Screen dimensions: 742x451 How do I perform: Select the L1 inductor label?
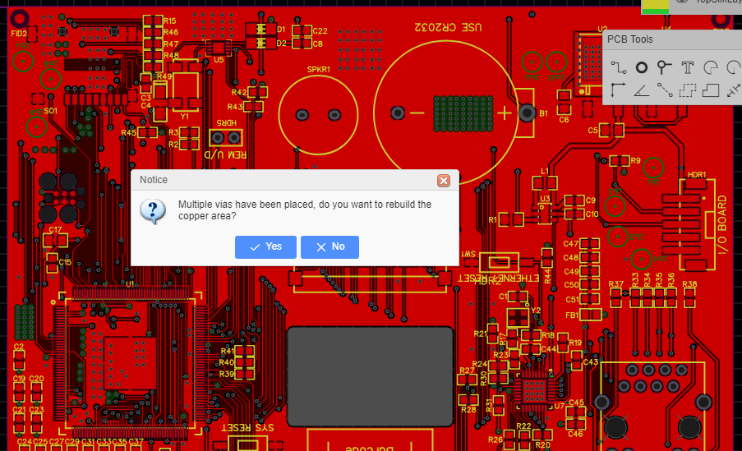coord(545,171)
